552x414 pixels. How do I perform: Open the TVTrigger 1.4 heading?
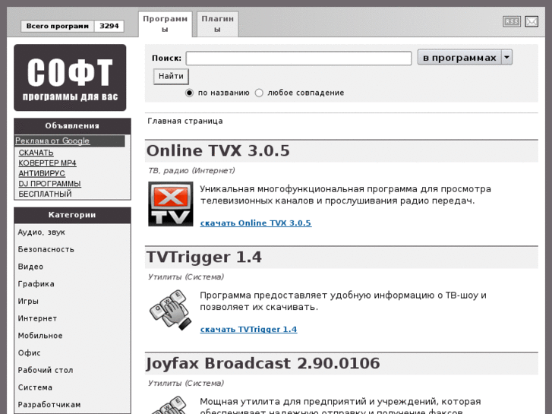(x=203, y=258)
